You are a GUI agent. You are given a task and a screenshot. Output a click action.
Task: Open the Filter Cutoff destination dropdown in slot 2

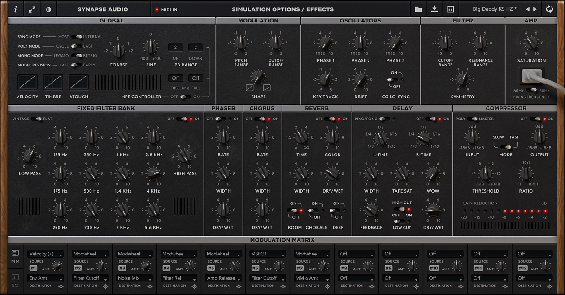(x=90, y=278)
